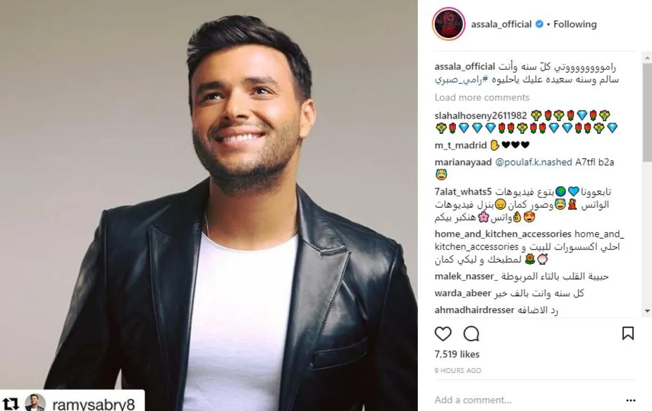652x411 pixels.
Task: Open assala_official profile picture avatar
Action: pyautogui.click(x=449, y=24)
